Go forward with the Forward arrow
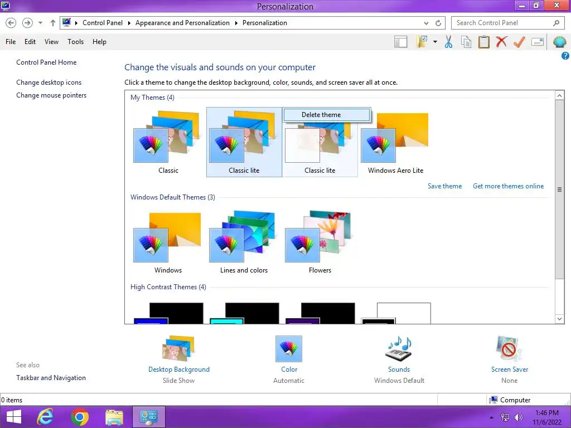The width and height of the screenshot is (571, 428). coord(27,23)
